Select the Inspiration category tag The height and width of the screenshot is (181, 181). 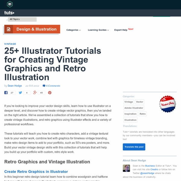click(x=130, y=114)
